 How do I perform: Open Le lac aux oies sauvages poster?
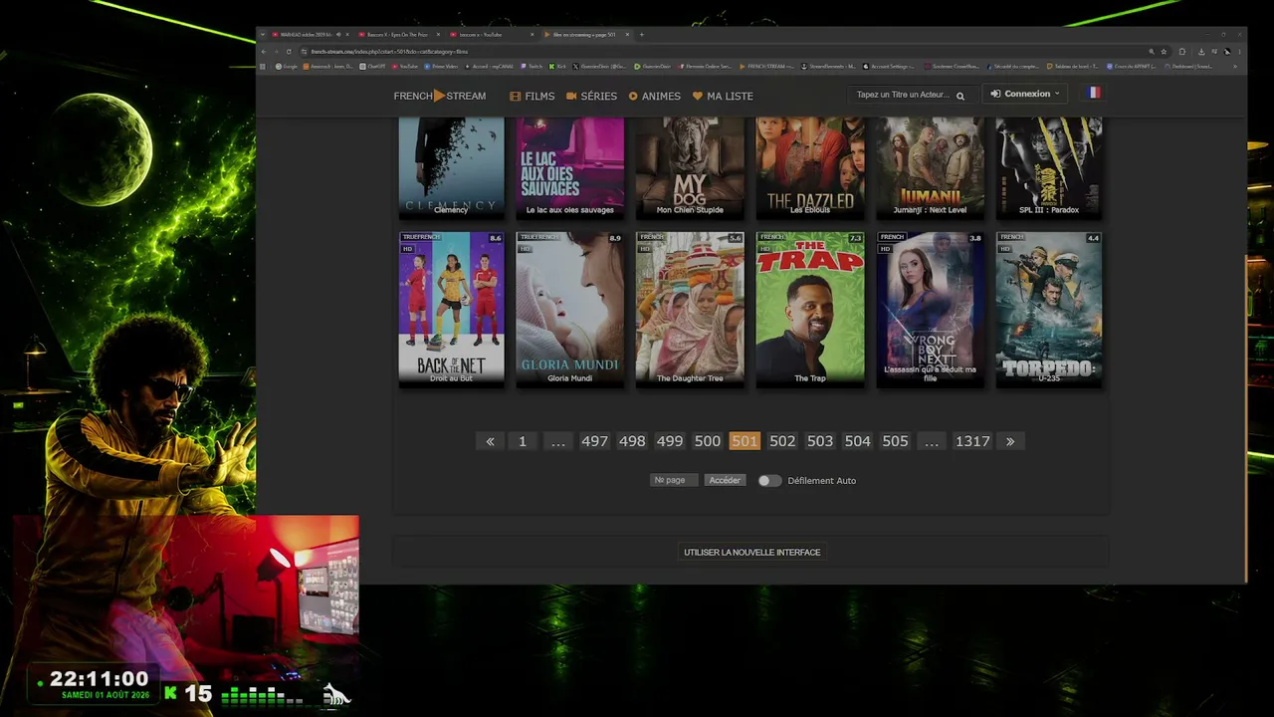(570, 167)
